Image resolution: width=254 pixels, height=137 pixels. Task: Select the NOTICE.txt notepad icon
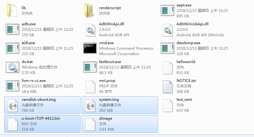click(x=168, y=87)
